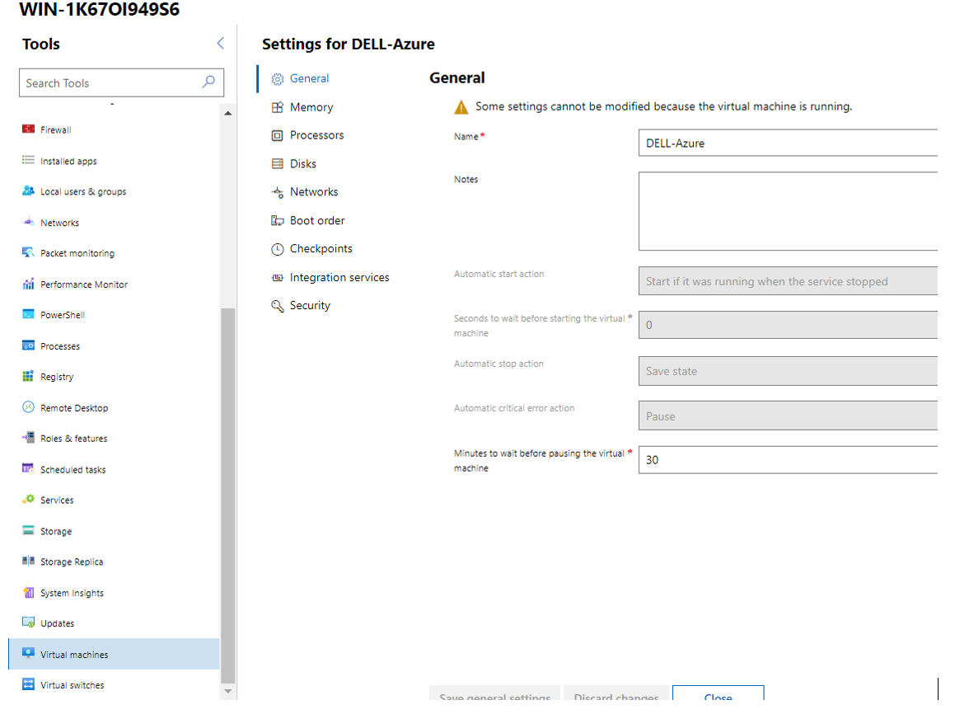Open the Virtual switches icon
The height and width of the screenshot is (714, 955).
point(28,684)
